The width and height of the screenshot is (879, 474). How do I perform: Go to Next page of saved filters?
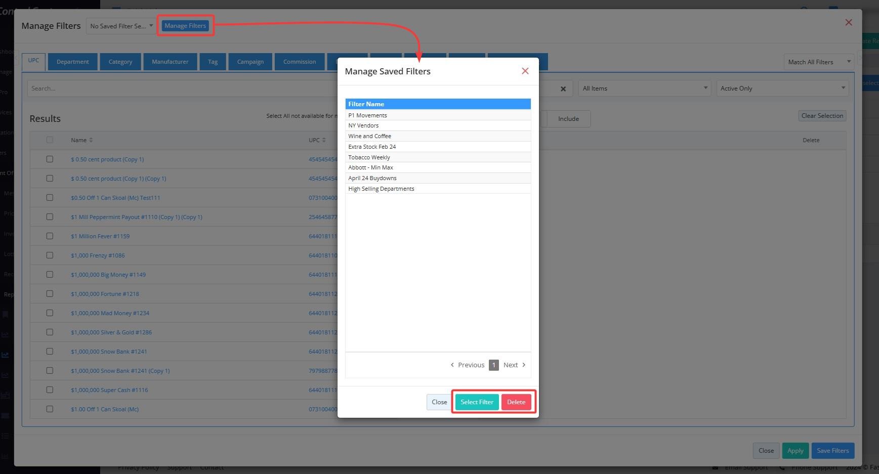coord(515,365)
